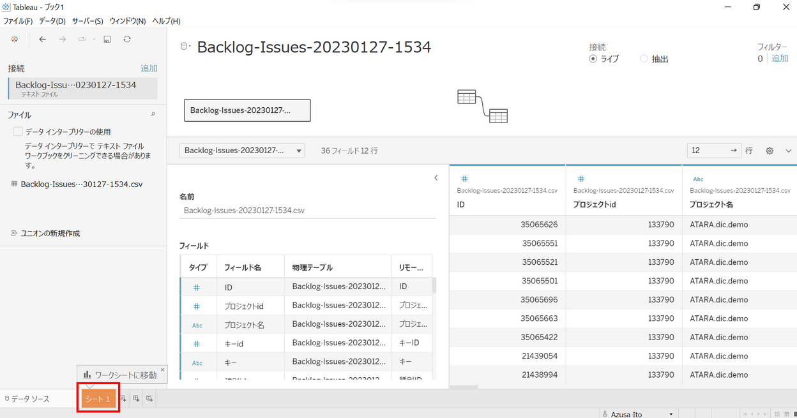The width and height of the screenshot is (797, 418).
Task: Expand the data grid options chevron
Action: [x=789, y=151]
